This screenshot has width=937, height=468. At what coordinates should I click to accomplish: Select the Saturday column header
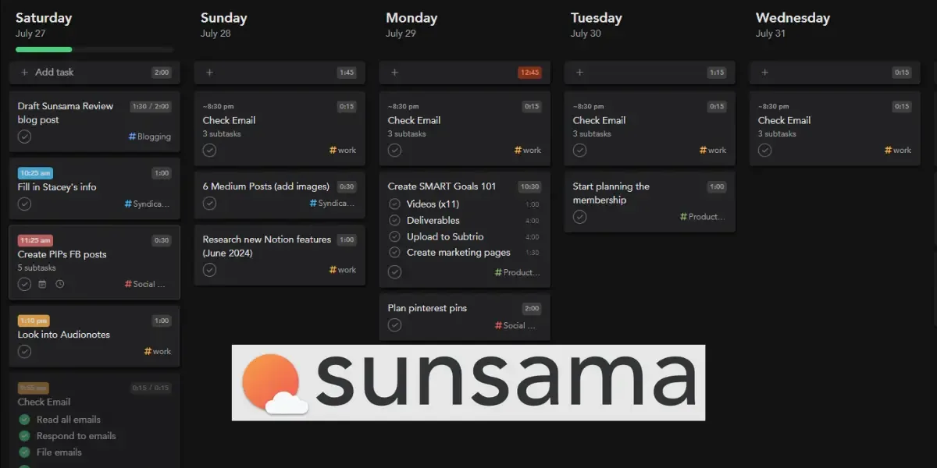44,18
